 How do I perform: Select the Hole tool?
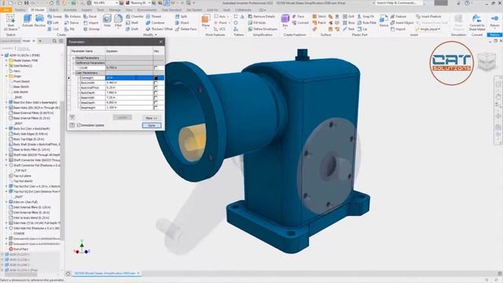[x=107, y=21]
